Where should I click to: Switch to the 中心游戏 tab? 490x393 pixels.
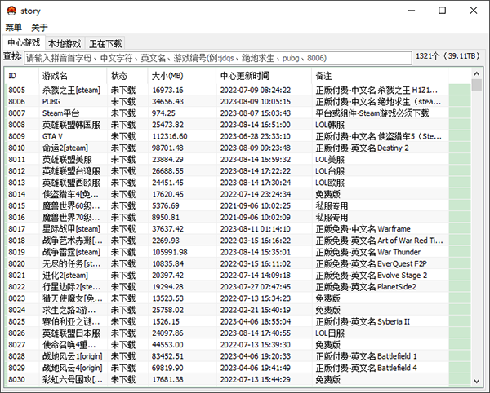click(x=24, y=42)
